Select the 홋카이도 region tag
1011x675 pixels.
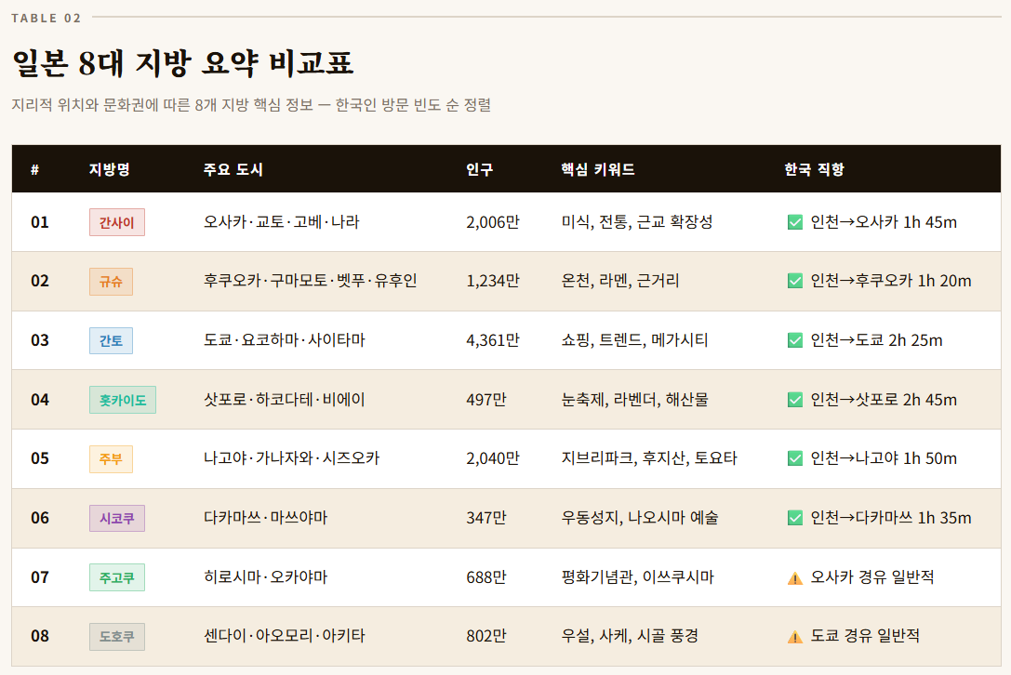click(x=123, y=400)
